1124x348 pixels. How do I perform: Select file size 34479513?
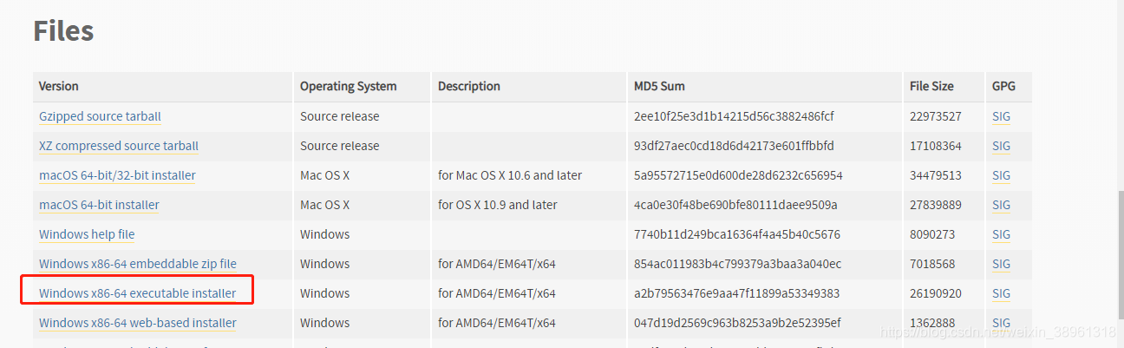936,175
